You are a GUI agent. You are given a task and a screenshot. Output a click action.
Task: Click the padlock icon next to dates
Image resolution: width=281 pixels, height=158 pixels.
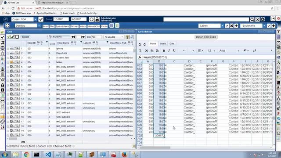coord(97,19)
